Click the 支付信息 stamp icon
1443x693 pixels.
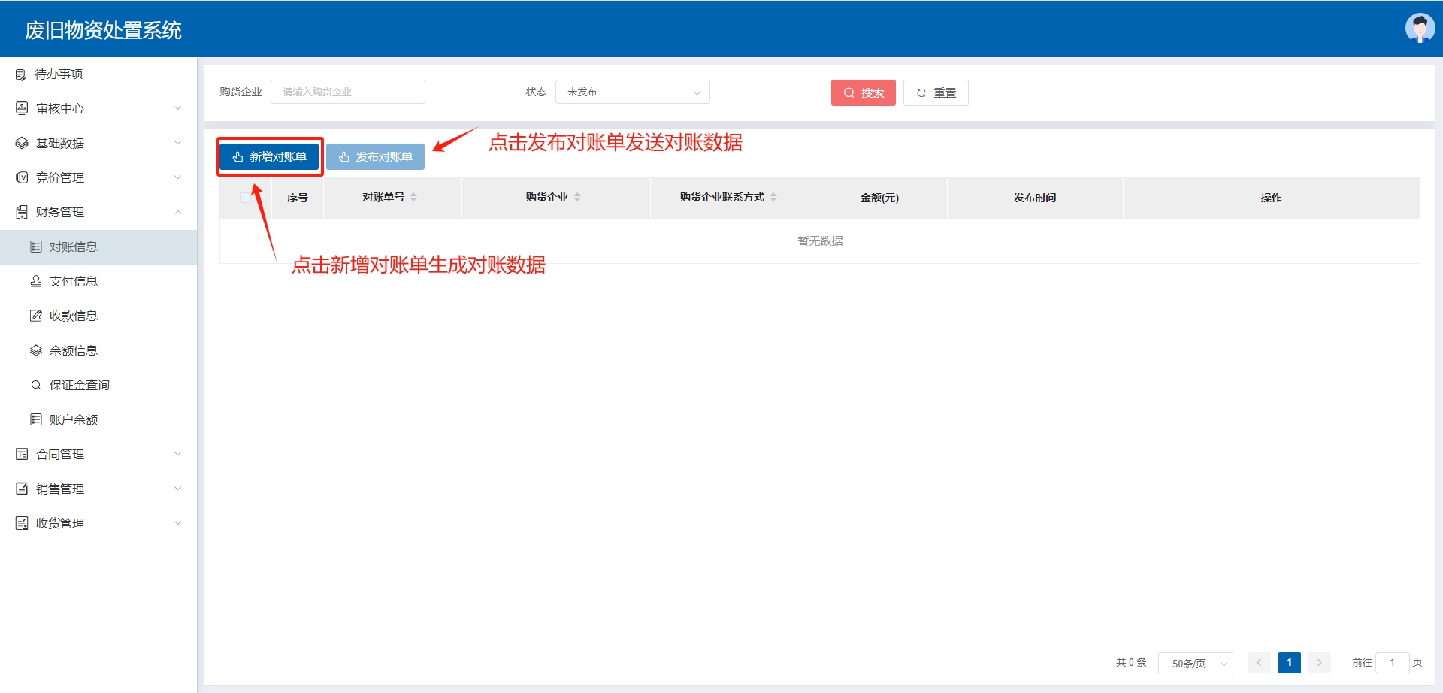coord(35,281)
